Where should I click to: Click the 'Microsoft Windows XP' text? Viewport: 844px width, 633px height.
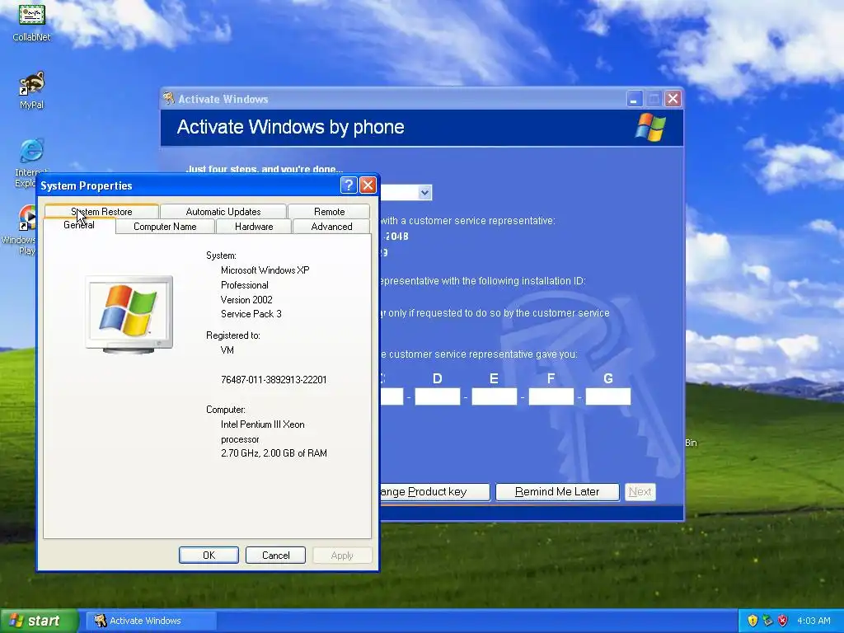point(265,270)
